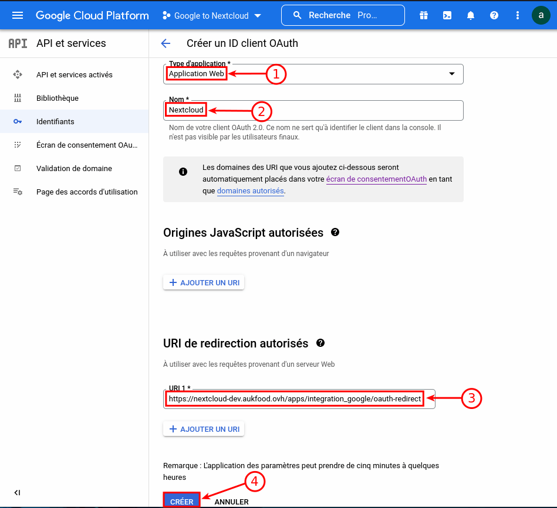Click the Identifiants key icon
The width and height of the screenshot is (557, 508).
(x=18, y=121)
